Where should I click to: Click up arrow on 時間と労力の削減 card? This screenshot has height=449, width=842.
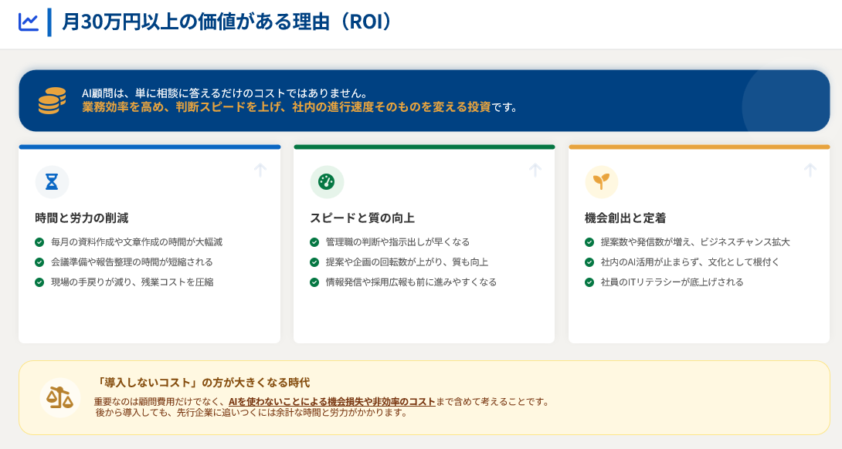(260, 170)
